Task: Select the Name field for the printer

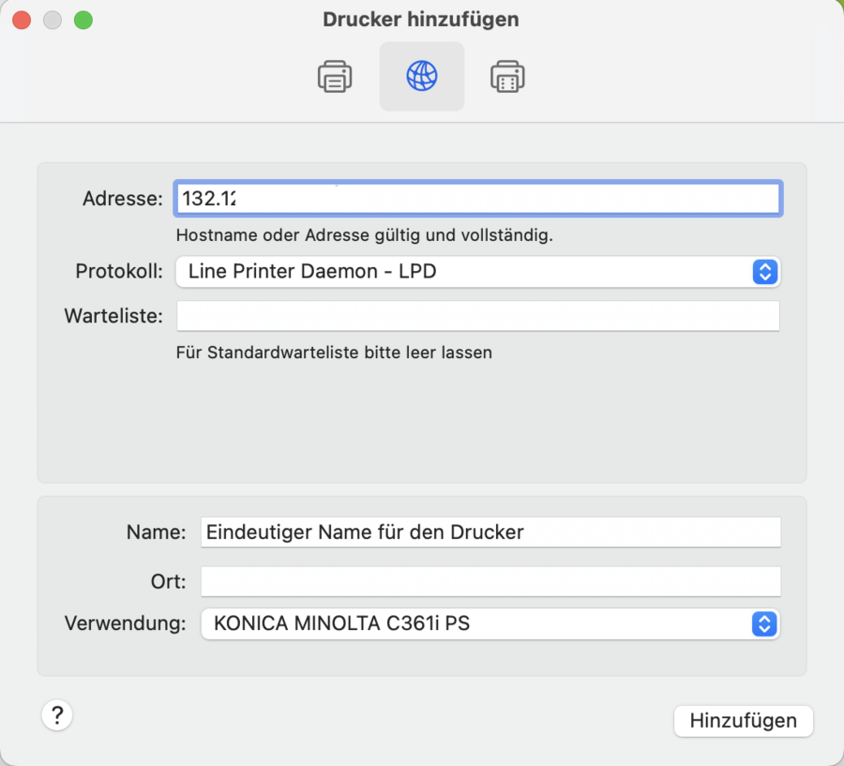Action: click(490, 532)
